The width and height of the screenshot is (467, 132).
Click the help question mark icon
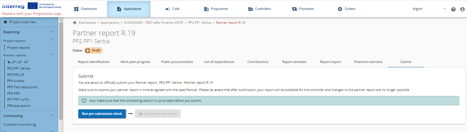[x=453, y=9]
